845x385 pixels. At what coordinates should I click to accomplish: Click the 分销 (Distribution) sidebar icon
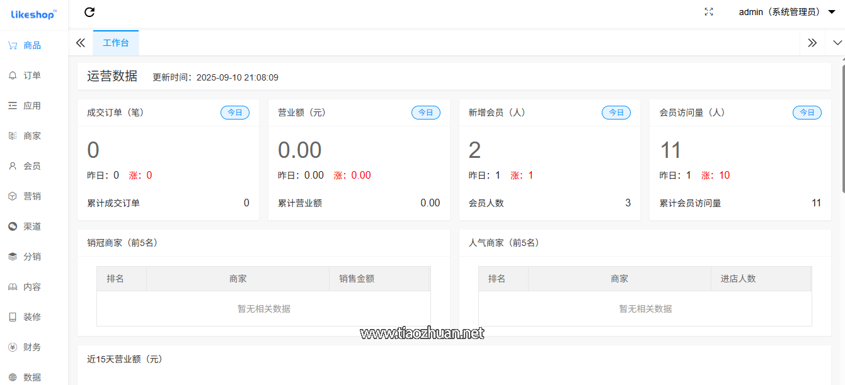point(31,256)
